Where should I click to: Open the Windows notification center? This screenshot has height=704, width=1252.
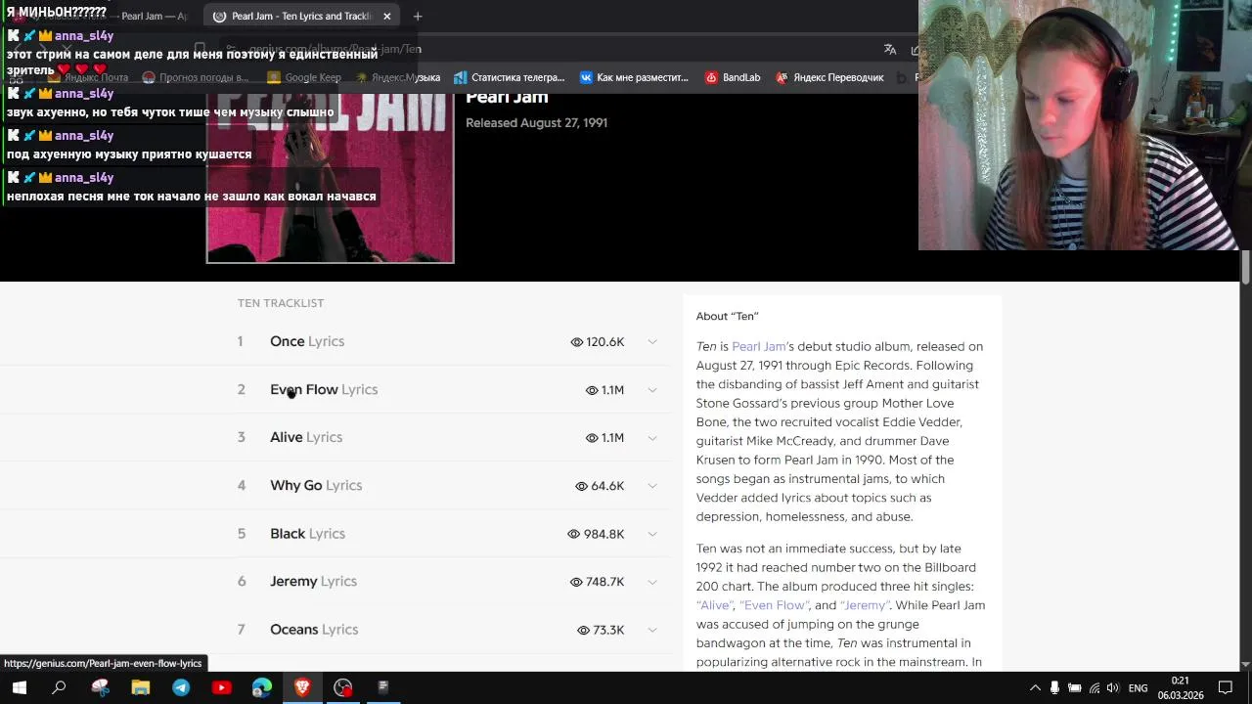[1226, 688]
